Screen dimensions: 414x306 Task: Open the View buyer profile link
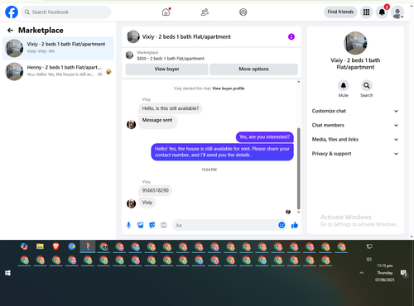click(x=229, y=88)
